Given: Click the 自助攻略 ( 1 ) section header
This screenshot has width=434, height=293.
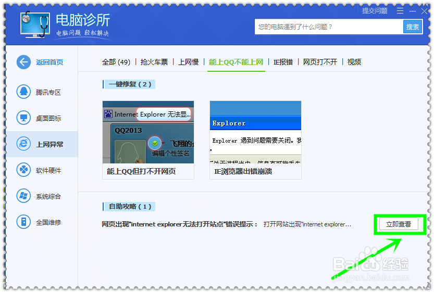Looking at the screenshot, I should pyautogui.click(x=129, y=207).
